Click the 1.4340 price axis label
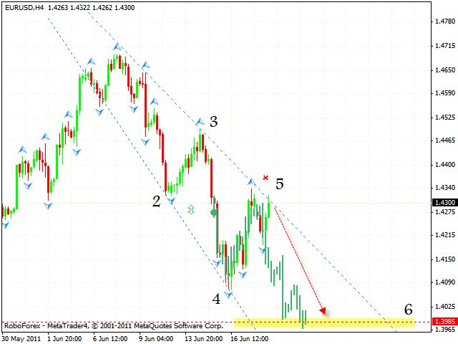 [x=445, y=188]
